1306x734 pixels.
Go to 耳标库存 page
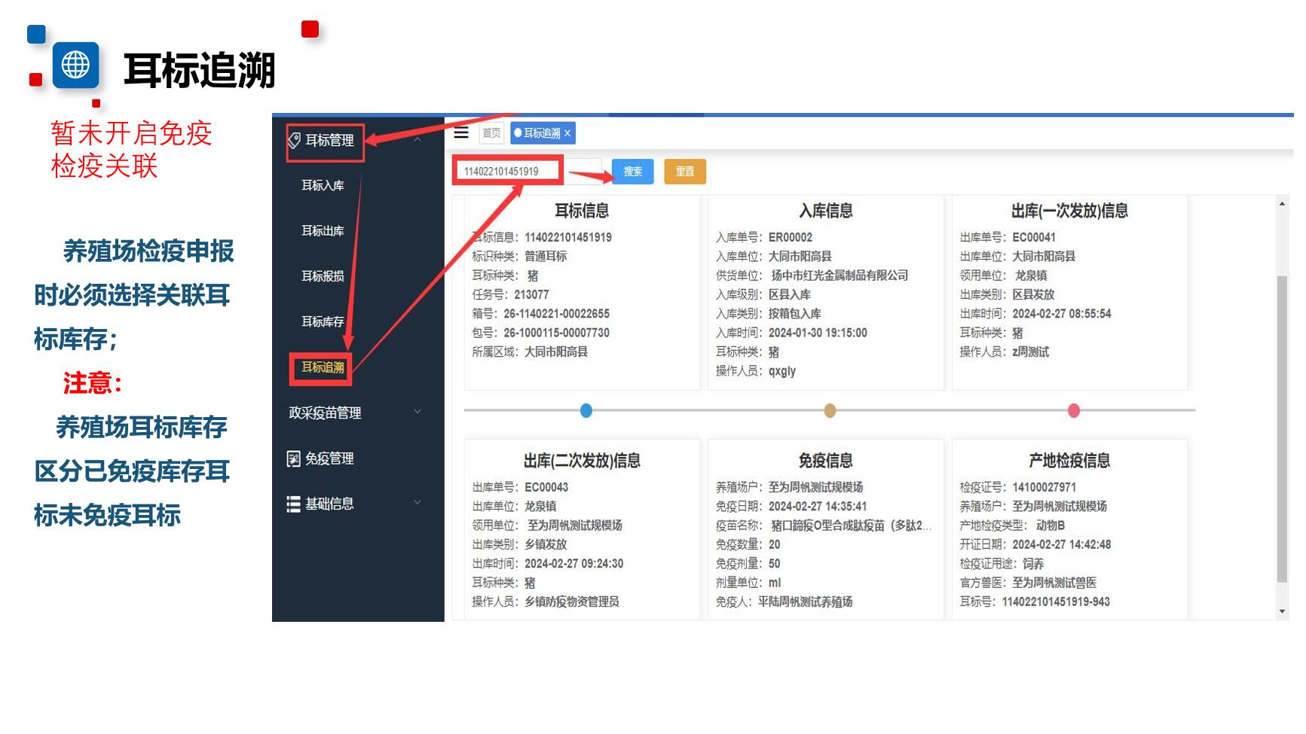[323, 321]
